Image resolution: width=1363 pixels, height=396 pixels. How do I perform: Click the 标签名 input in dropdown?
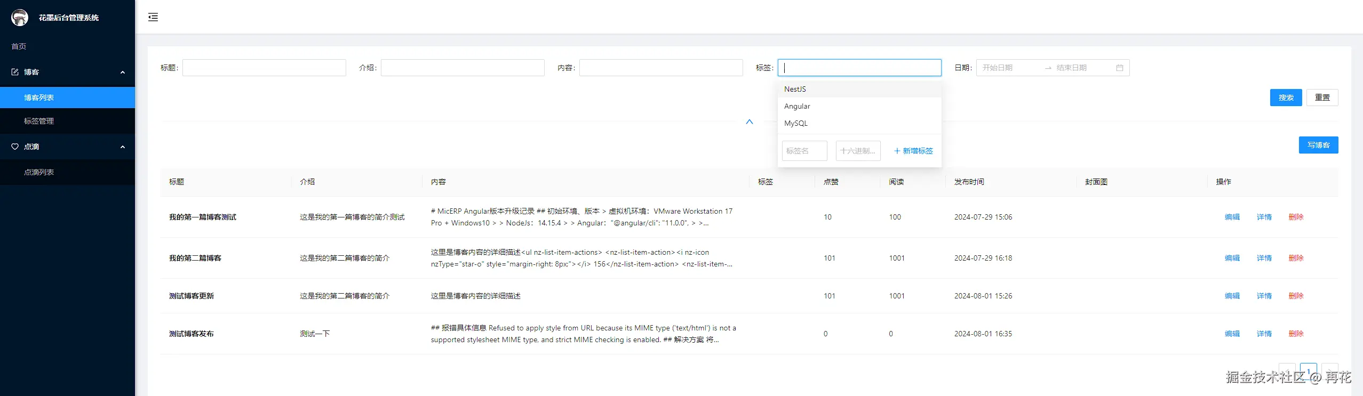coord(804,151)
